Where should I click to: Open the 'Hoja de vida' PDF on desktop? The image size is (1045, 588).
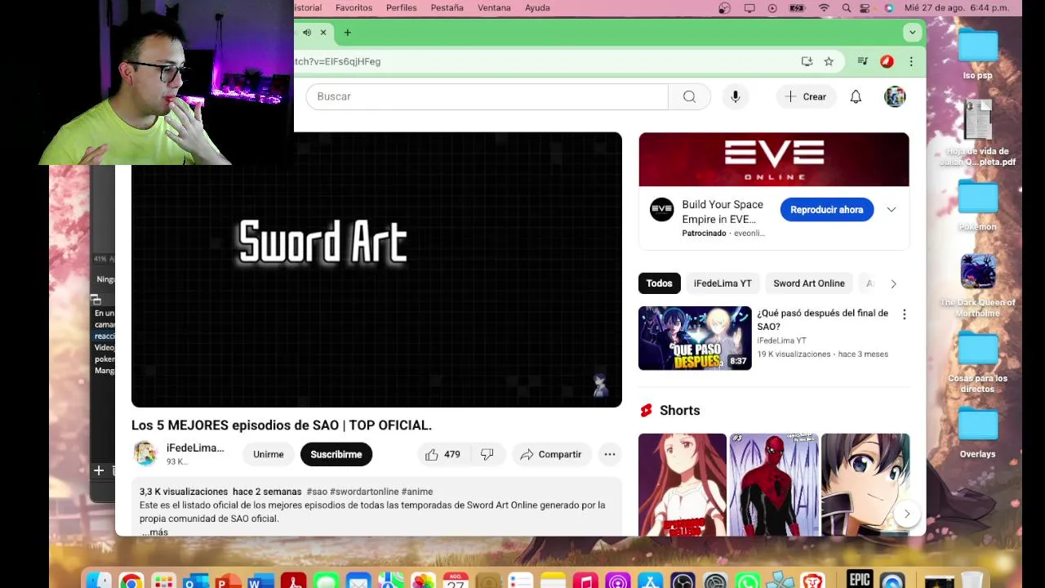pyautogui.click(x=977, y=132)
